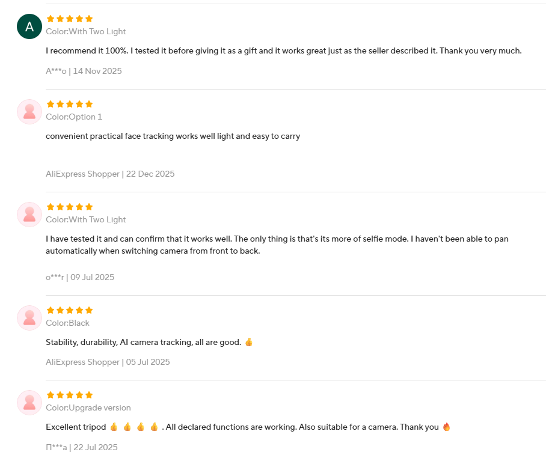Click the 'o***r | 09 Jul 2025' byline
Viewport: 546px width, 464px height.
point(80,277)
